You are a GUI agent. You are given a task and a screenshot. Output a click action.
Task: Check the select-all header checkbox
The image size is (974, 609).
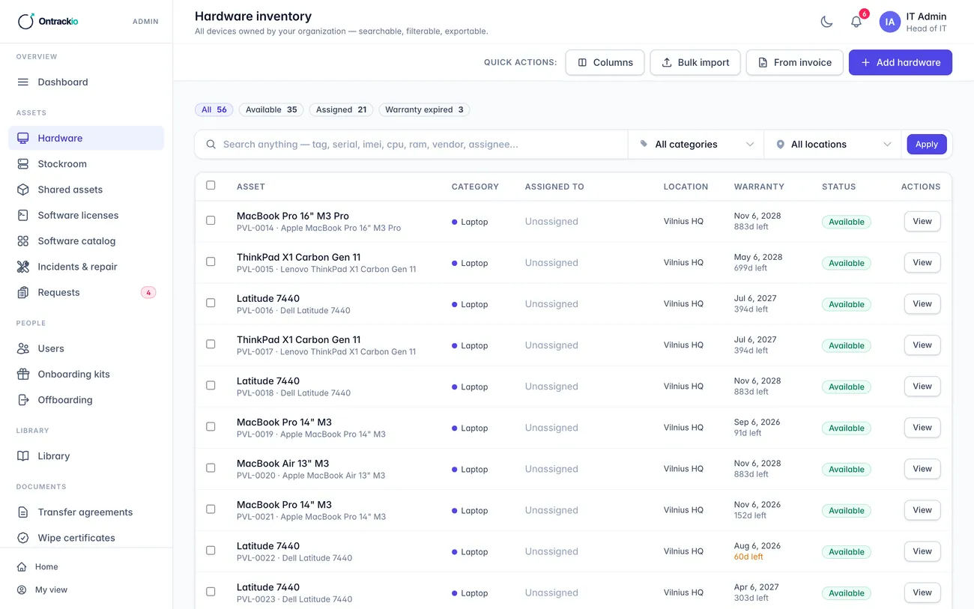coord(211,185)
